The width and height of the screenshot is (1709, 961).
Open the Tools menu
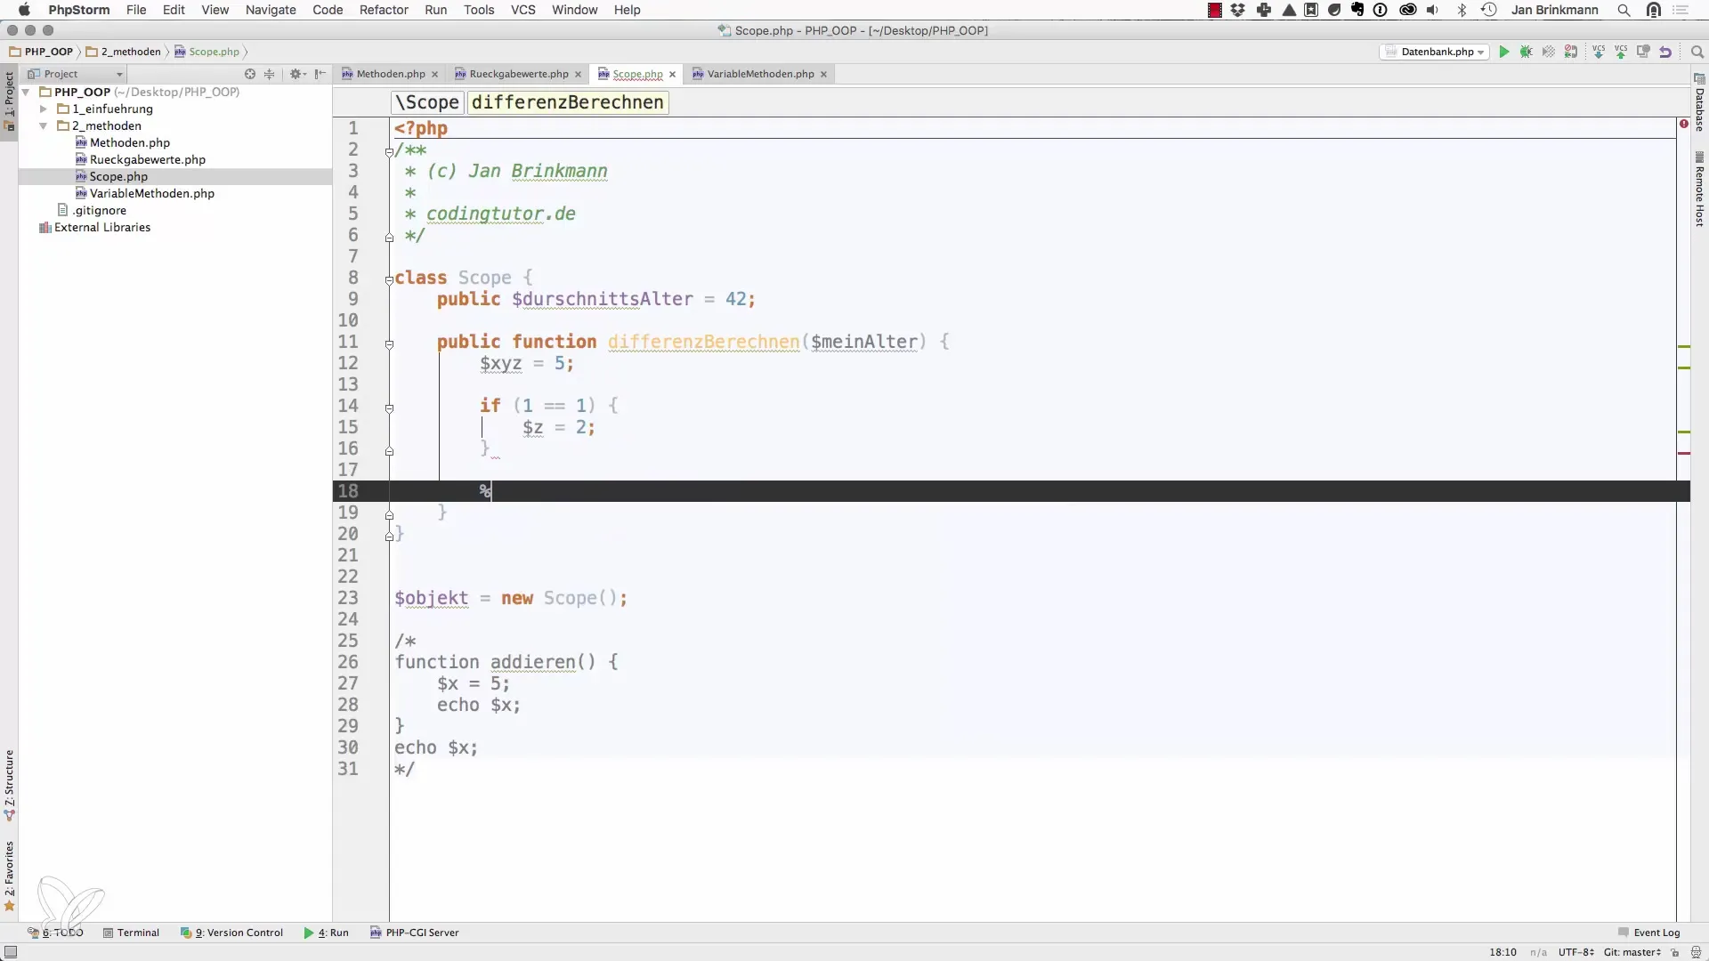(479, 10)
